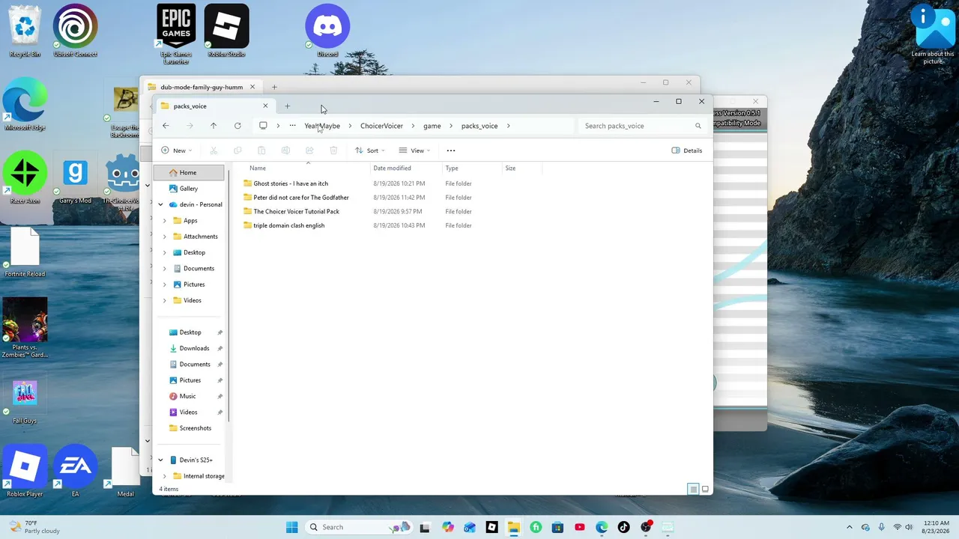This screenshot has height=539, width=959.
Task: Open Discord from the desktop
Action: point(327,31)
